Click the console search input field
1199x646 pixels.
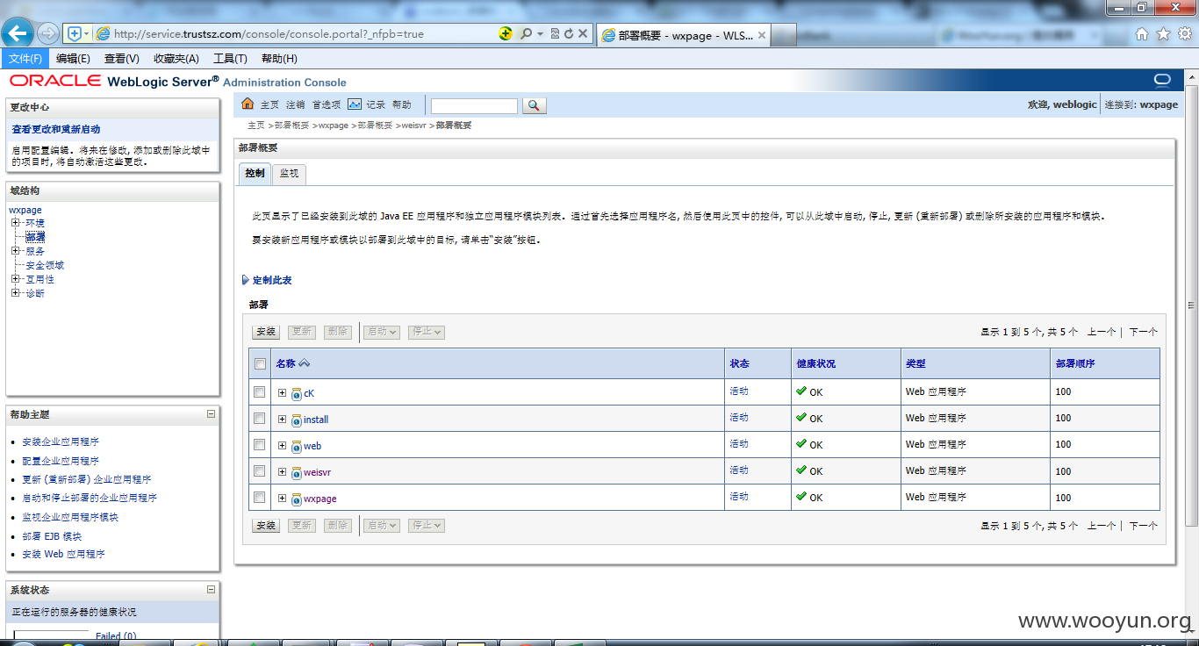click(474, 105)
